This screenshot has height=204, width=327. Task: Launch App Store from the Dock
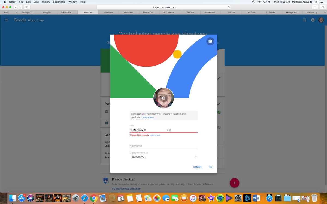point(22,198)
